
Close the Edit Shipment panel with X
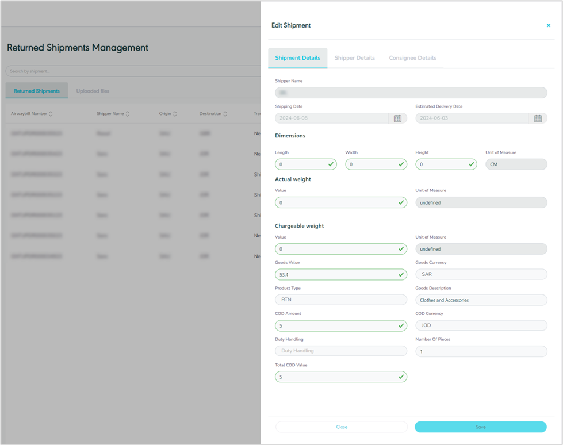[548, 26]
